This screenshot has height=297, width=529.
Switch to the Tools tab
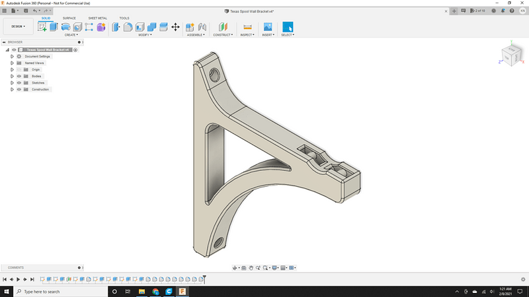(x=124, y=18)
